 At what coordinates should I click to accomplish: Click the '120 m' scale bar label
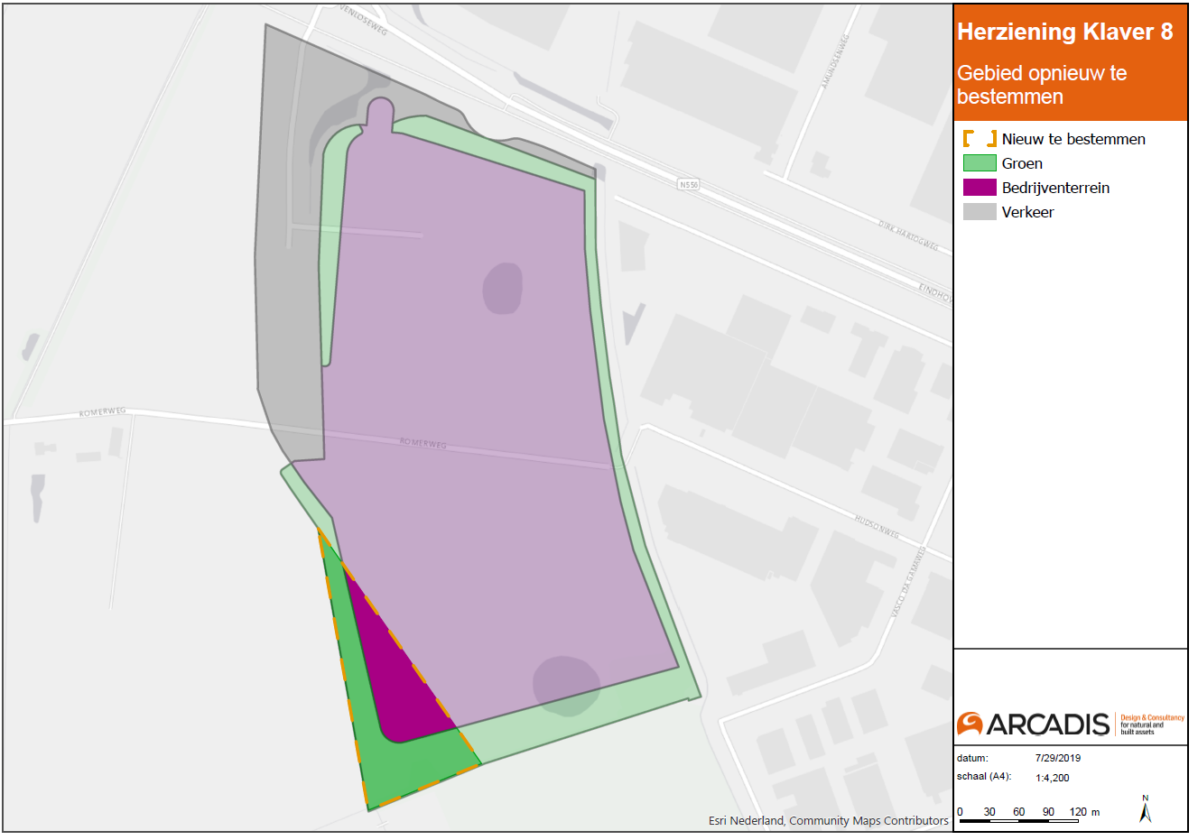point(1084,812)
